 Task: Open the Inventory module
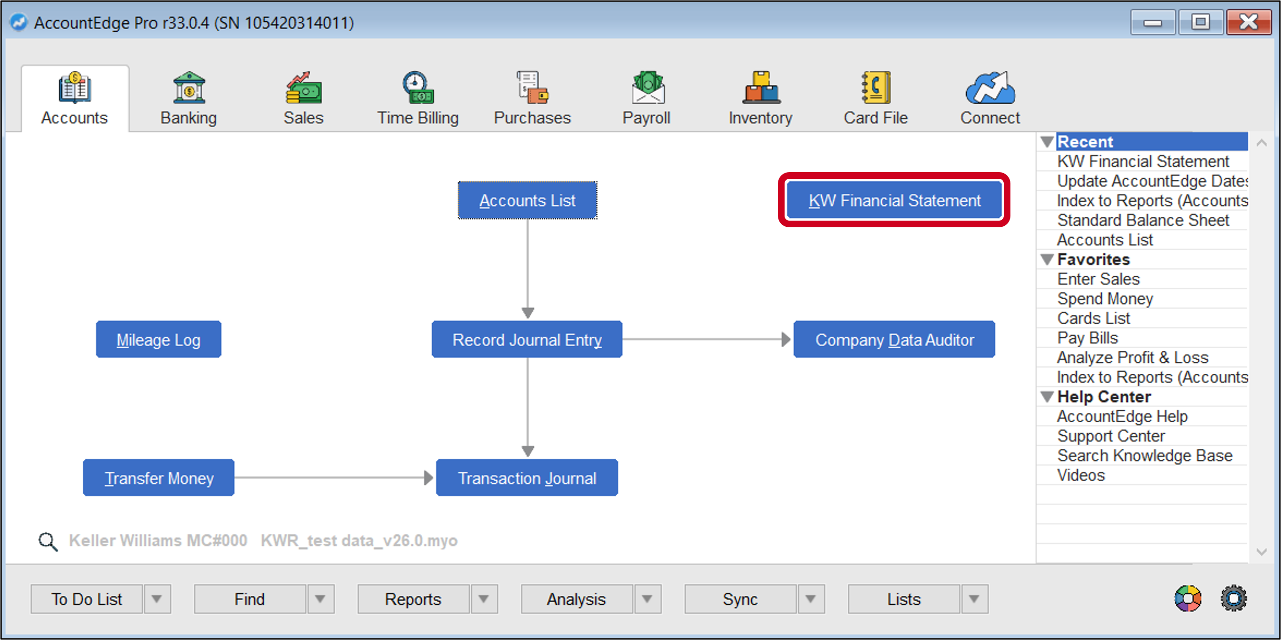pyautogui.click(x=760, y=97)
